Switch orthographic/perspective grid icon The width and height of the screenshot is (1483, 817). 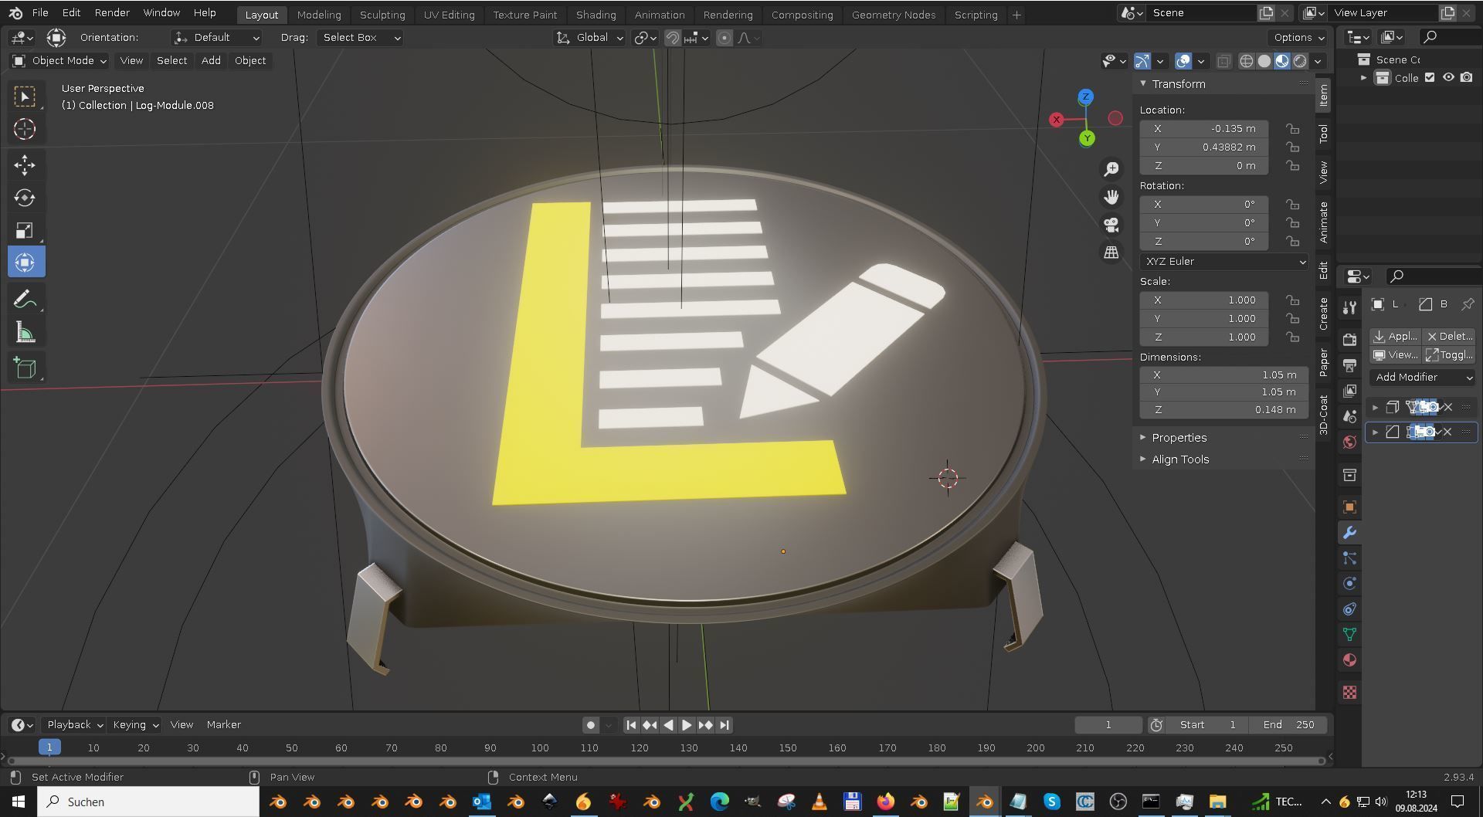pyautogui.click(x=1111, y=253)
